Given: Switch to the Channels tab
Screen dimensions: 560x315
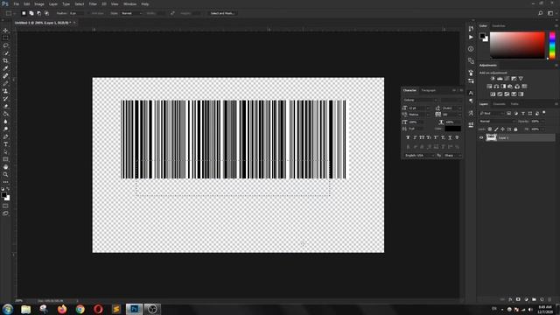Looking at the screenshot, I should click(499, 104).
